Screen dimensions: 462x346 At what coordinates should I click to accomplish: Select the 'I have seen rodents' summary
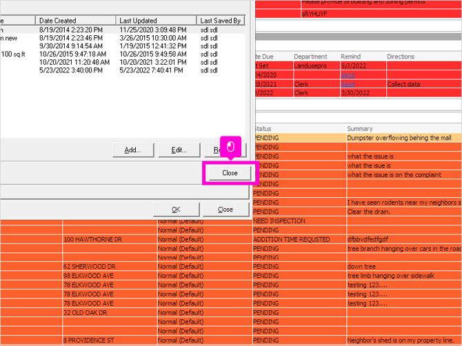coord(404,203)
